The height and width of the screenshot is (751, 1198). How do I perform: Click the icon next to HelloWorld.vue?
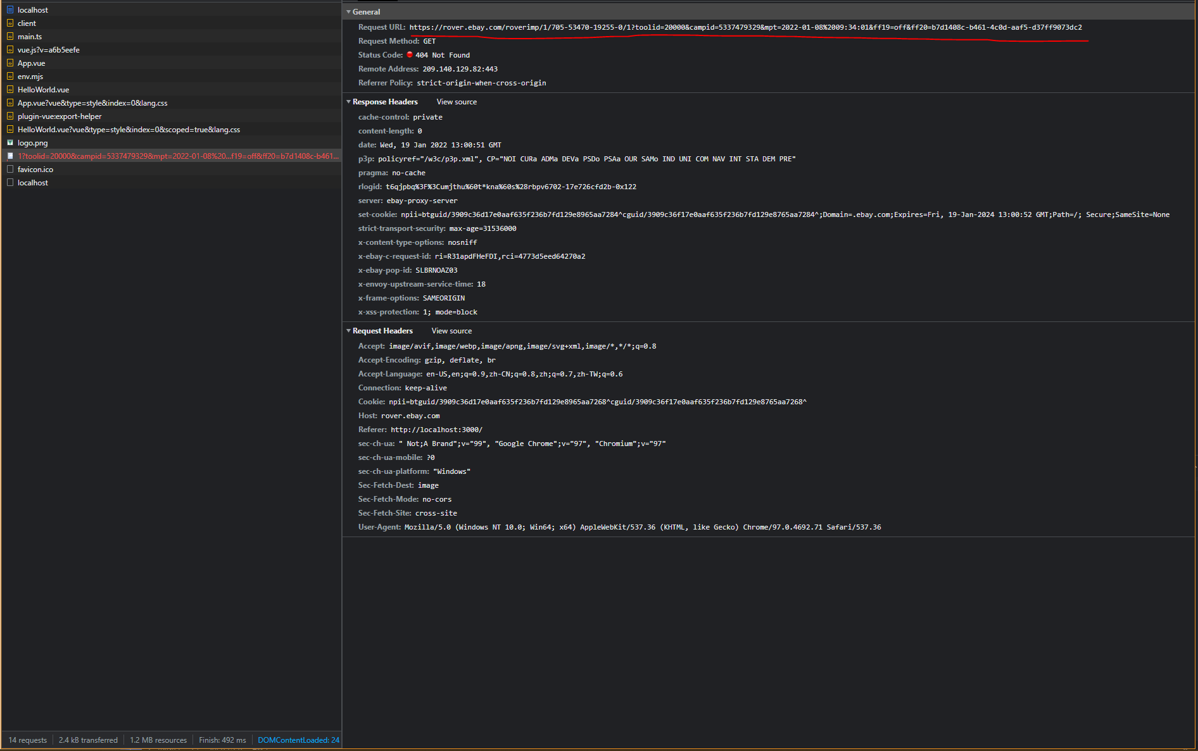tap(10, 89)
